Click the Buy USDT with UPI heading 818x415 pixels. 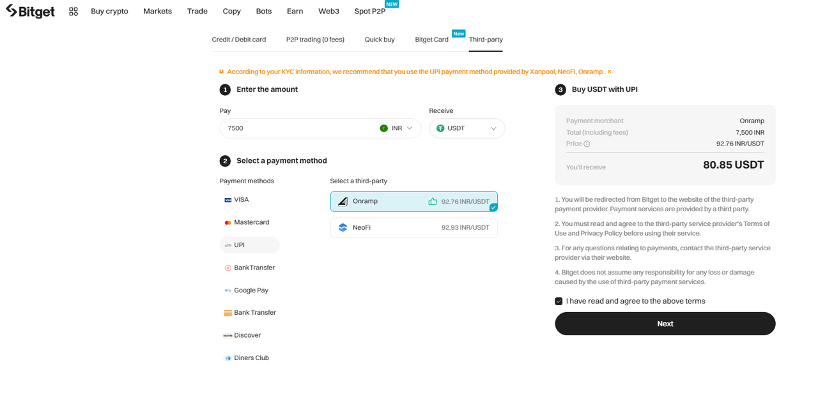tap(605, 89)
